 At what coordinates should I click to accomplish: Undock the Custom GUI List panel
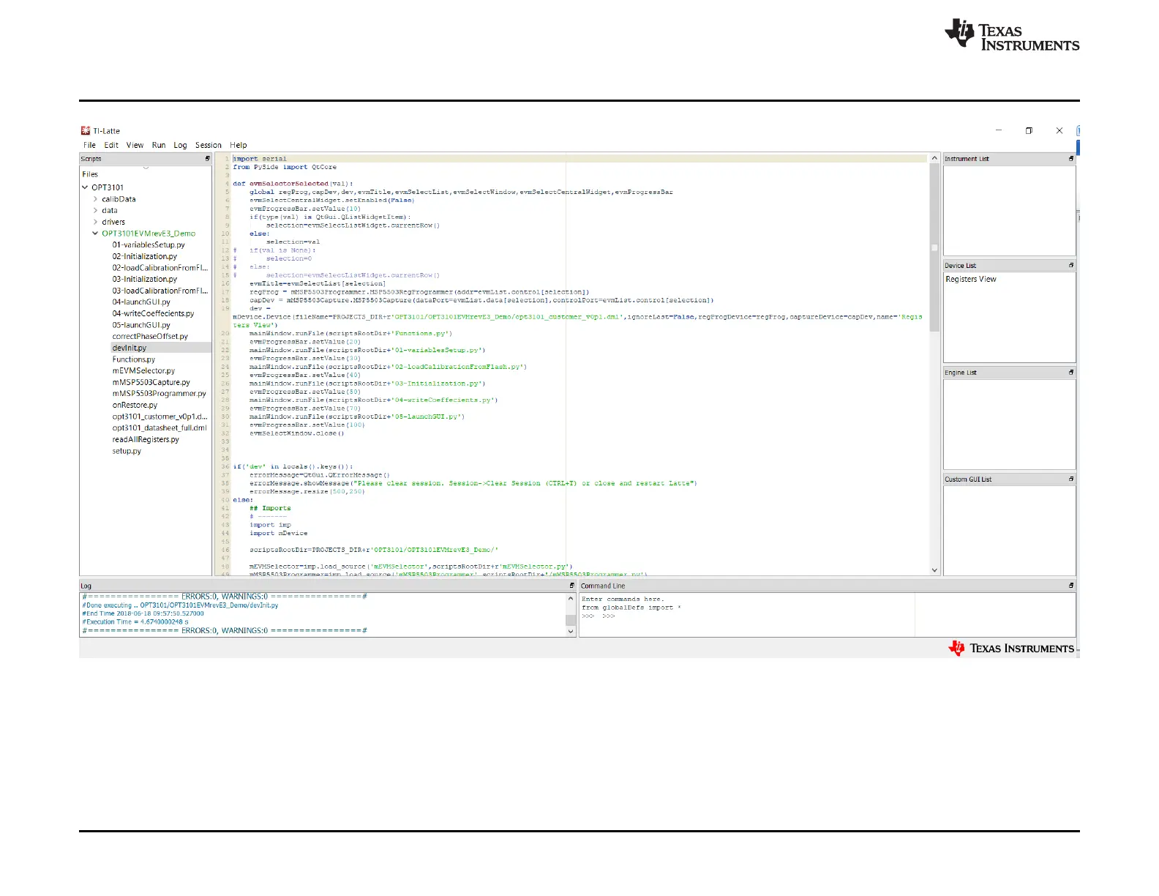1071,479
